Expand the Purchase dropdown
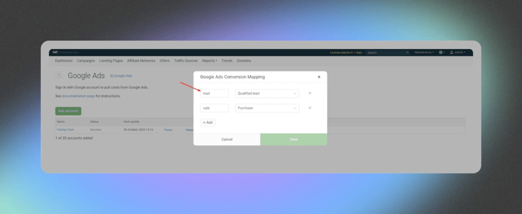 pyautogui.click(x=267, y=108)
